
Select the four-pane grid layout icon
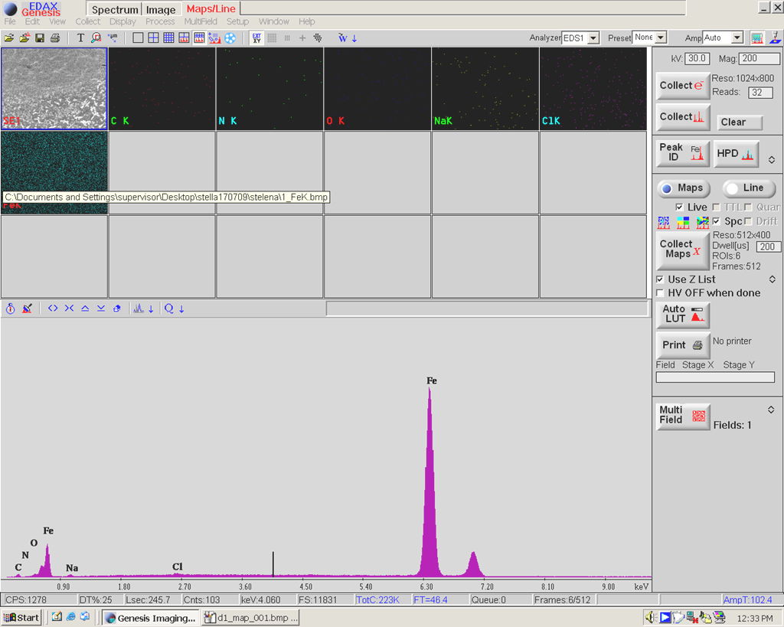153,38
